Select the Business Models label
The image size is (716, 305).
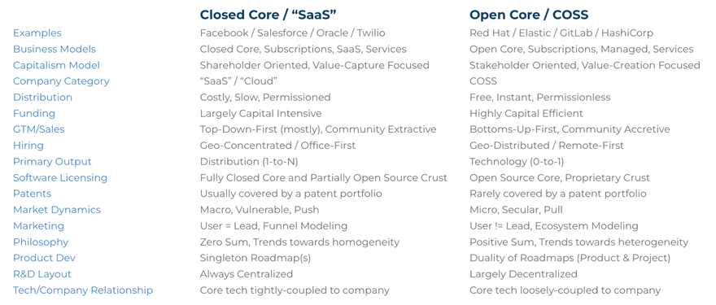point(55,50)
